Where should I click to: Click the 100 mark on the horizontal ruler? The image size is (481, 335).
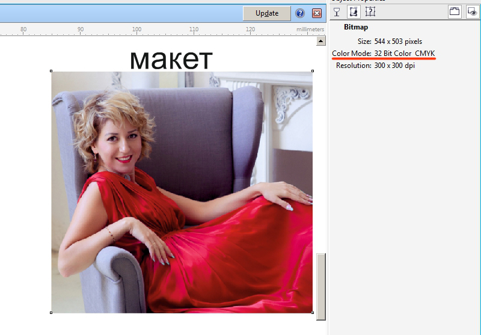pos(137,29)
